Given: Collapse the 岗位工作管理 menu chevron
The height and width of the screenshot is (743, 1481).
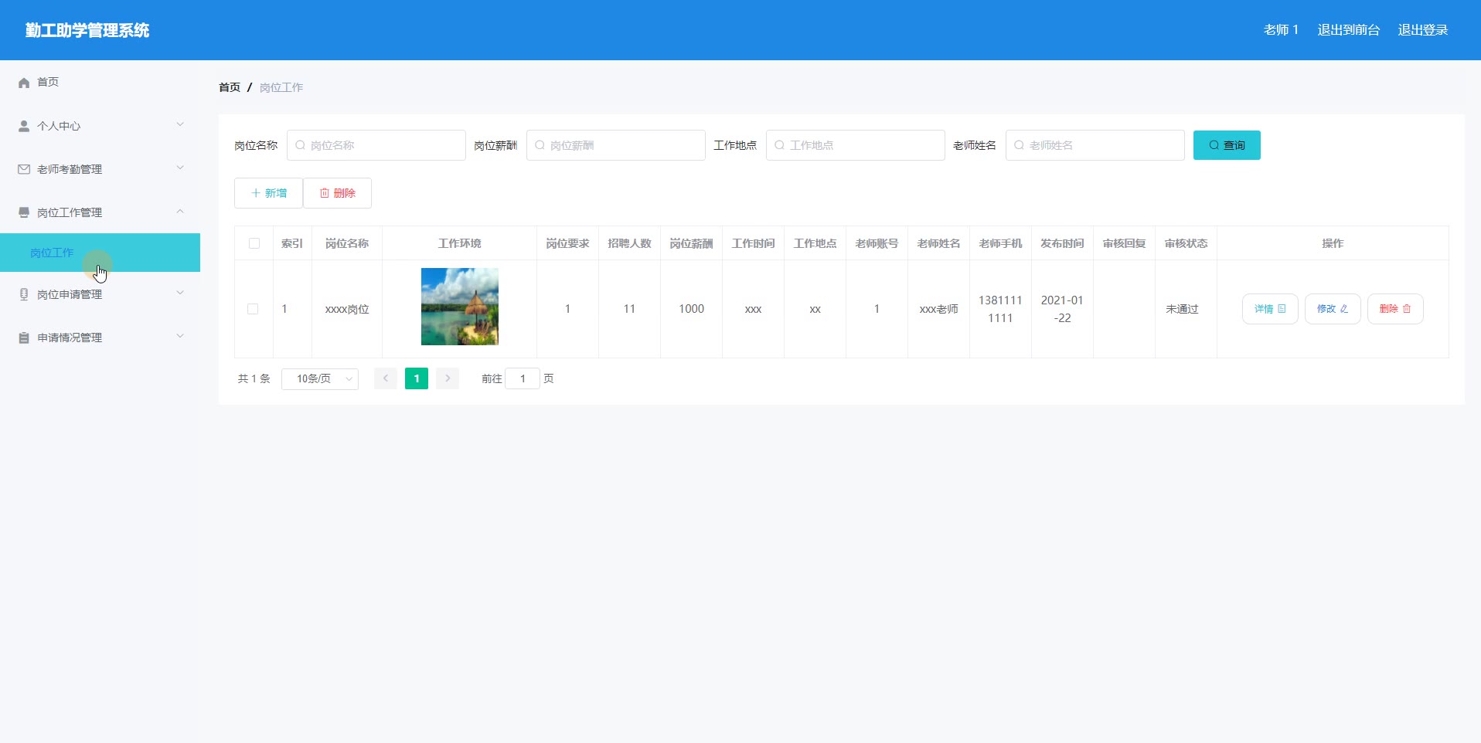Looking at the screenshot, I should coord(180,212).
